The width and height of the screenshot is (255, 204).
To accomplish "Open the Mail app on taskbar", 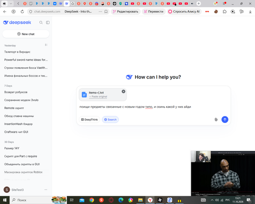I will coord(82,200).
